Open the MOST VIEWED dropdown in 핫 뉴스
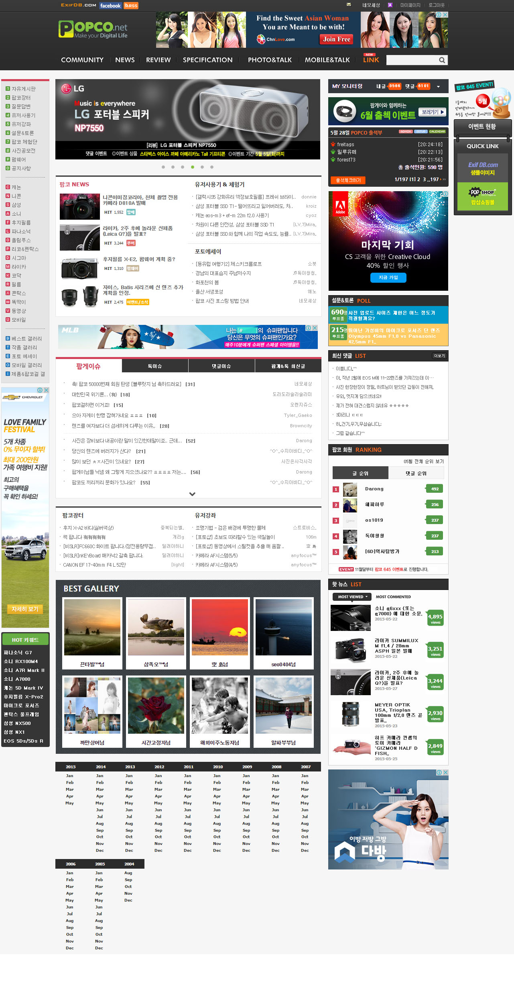The width and height of the screenshot is (514, 1004). click(x=351, y=597)
